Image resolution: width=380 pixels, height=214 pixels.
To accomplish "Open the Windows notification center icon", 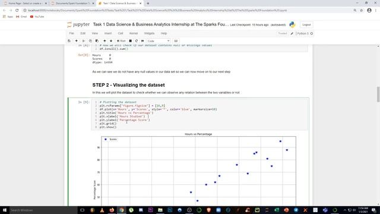I will coord(373,210).
